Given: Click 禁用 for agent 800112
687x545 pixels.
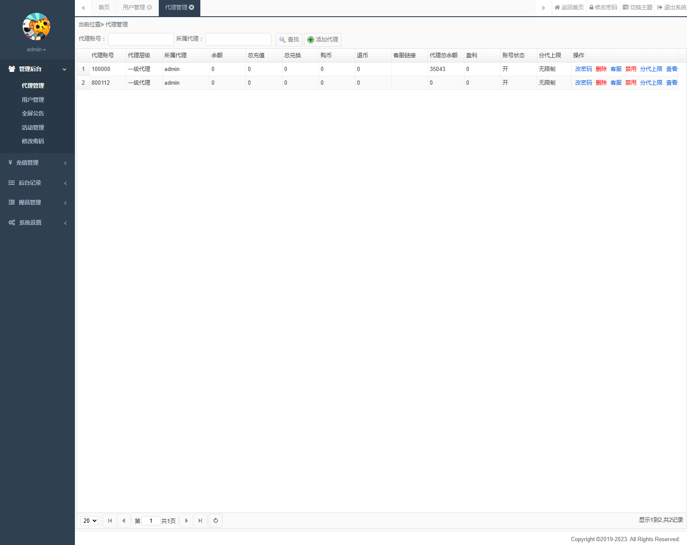Looking at the screenshot, I should click(x=630, y=83).
